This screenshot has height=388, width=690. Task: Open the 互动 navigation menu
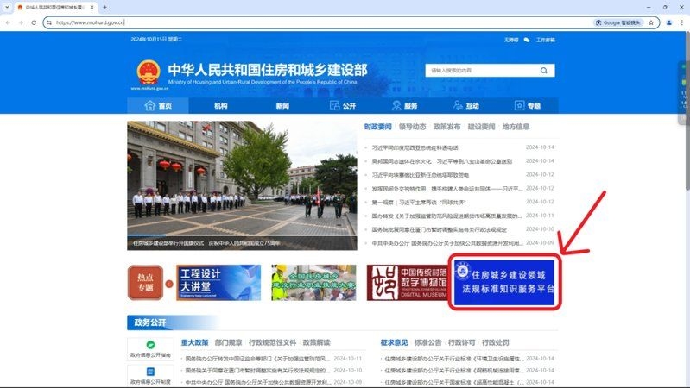(466, 106)
